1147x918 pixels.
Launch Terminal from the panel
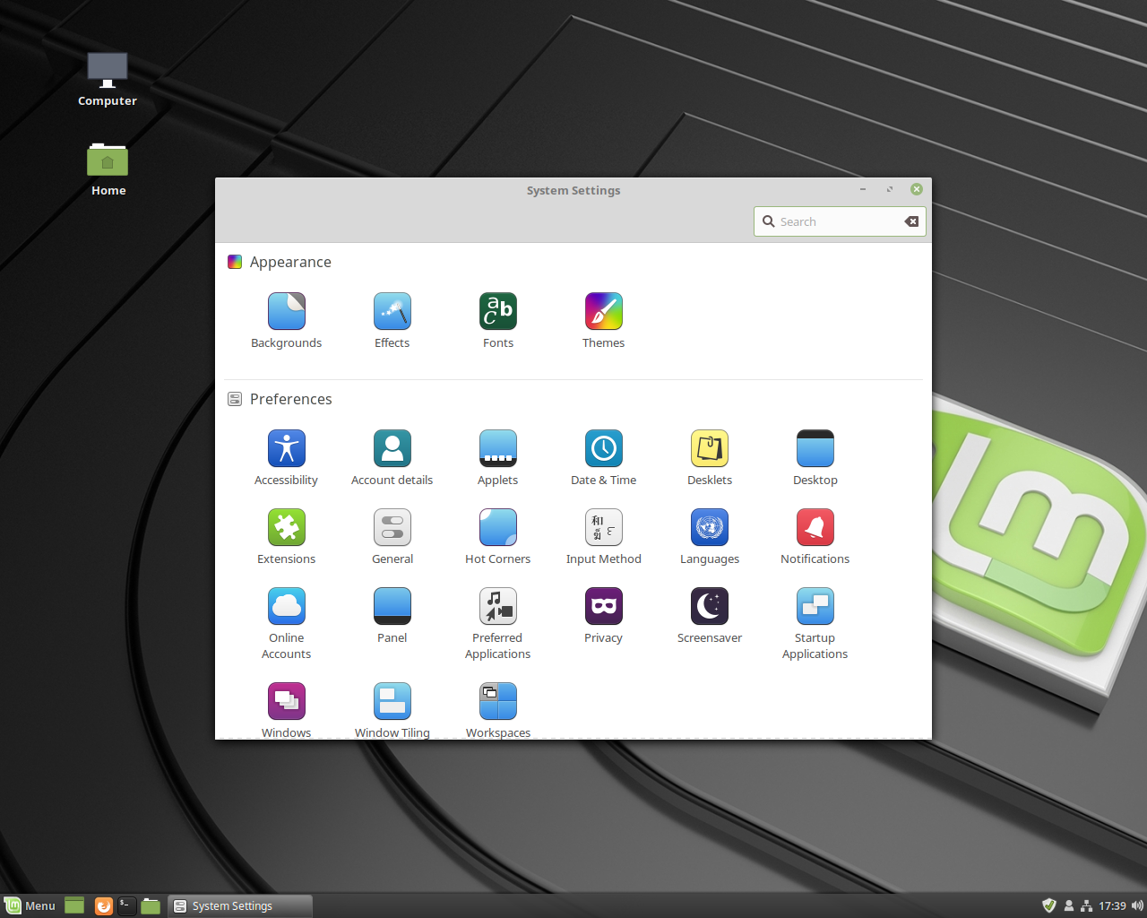(x=127, y=905)
